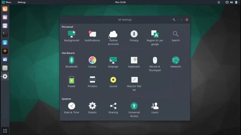Image resolution: width=241 pixels, height=135 pixels.
Task: Open Universal Access settings
Action: (134, 110)
